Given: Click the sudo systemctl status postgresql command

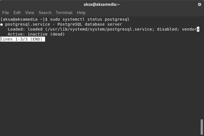Looking at the screenshot, I should click(x=90, y=19).
